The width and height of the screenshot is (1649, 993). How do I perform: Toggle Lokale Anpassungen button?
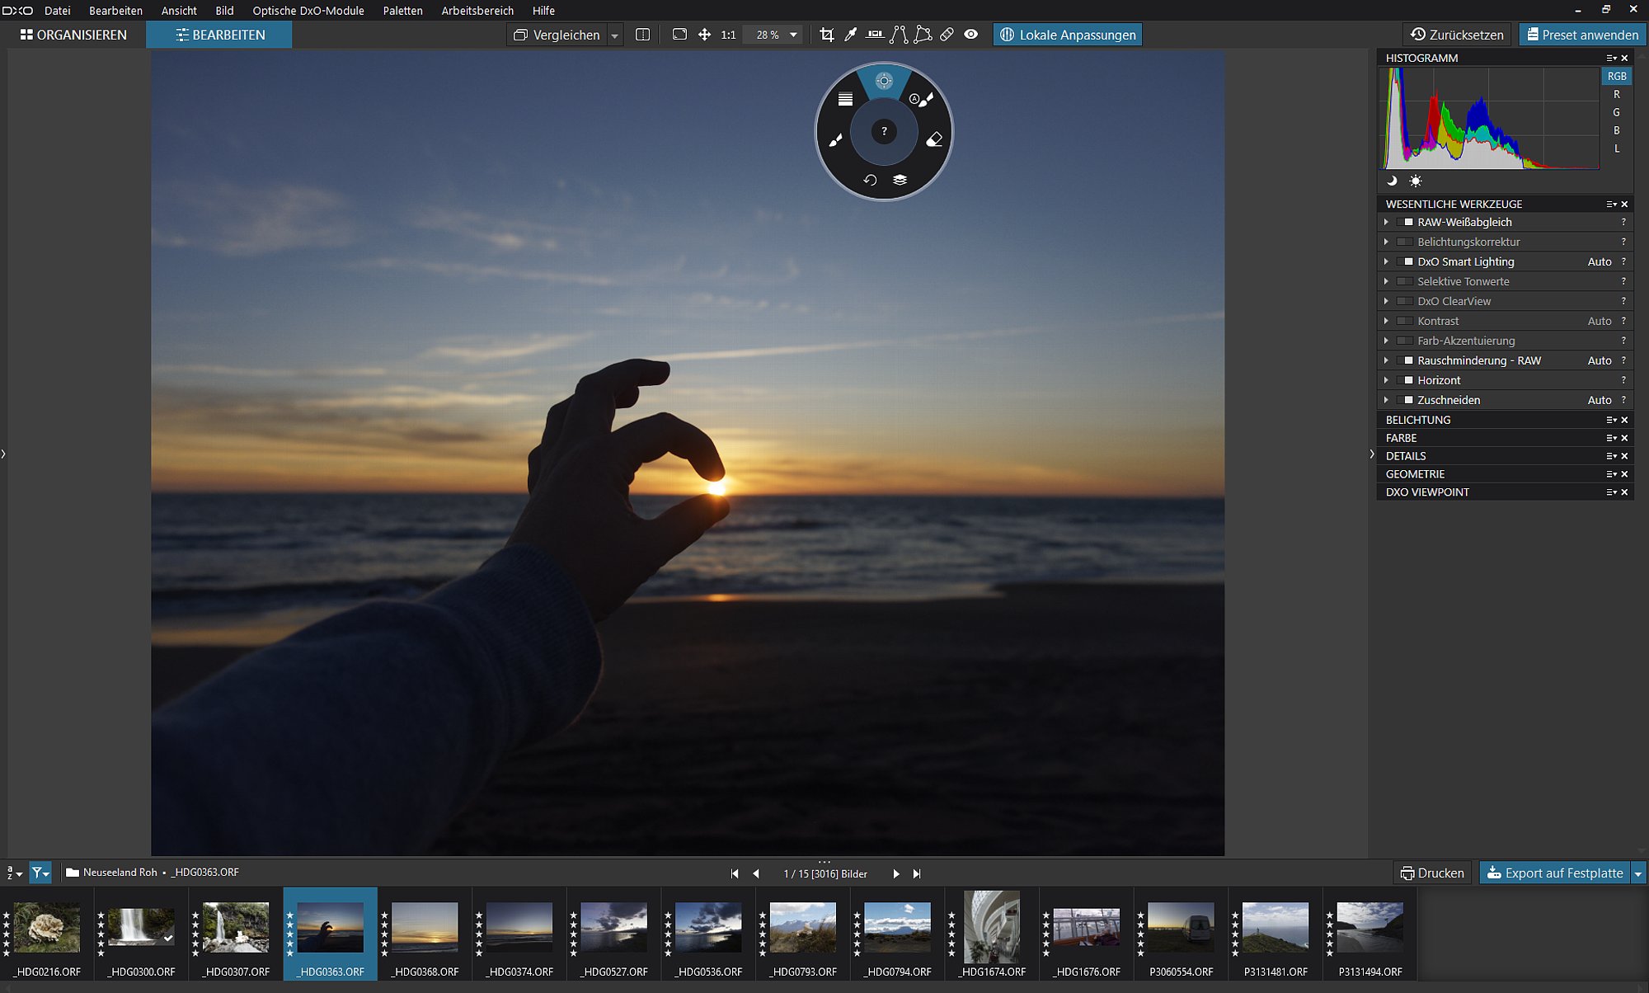tap(1068, 35)
